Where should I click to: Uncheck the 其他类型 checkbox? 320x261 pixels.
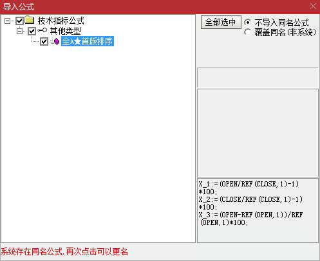(32, 32)
